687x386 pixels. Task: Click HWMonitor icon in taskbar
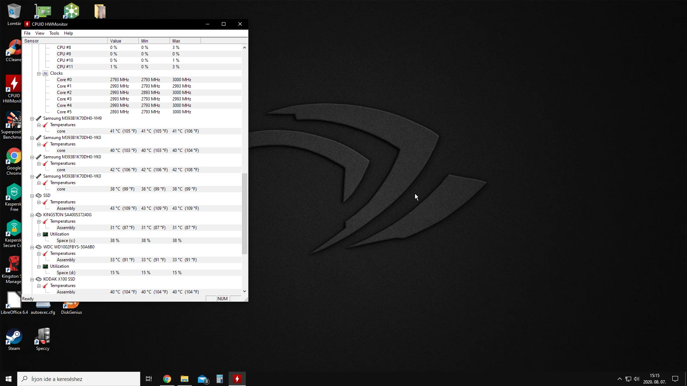point(237,379)
